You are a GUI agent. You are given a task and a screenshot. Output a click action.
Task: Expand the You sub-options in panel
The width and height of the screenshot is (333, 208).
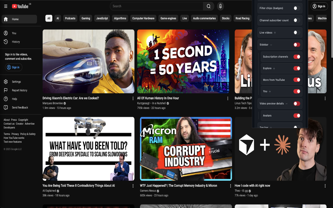point(270,92)
